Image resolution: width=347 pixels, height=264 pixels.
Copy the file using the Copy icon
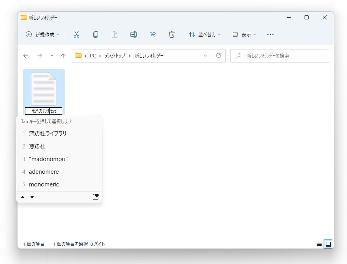click(x=95, y=34)
